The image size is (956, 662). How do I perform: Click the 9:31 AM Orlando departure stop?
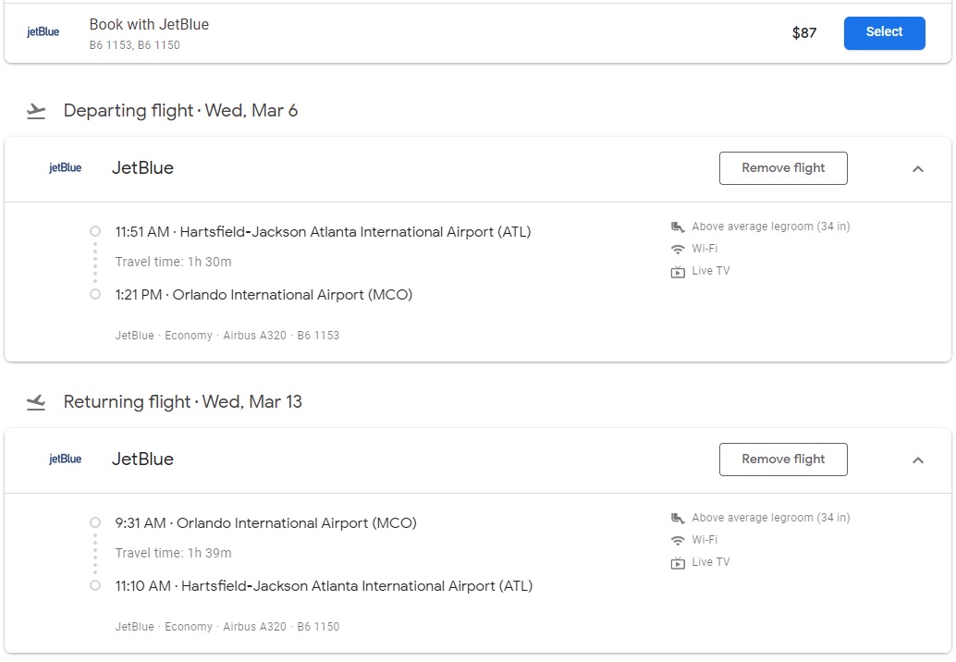click(x=265, y=523)
